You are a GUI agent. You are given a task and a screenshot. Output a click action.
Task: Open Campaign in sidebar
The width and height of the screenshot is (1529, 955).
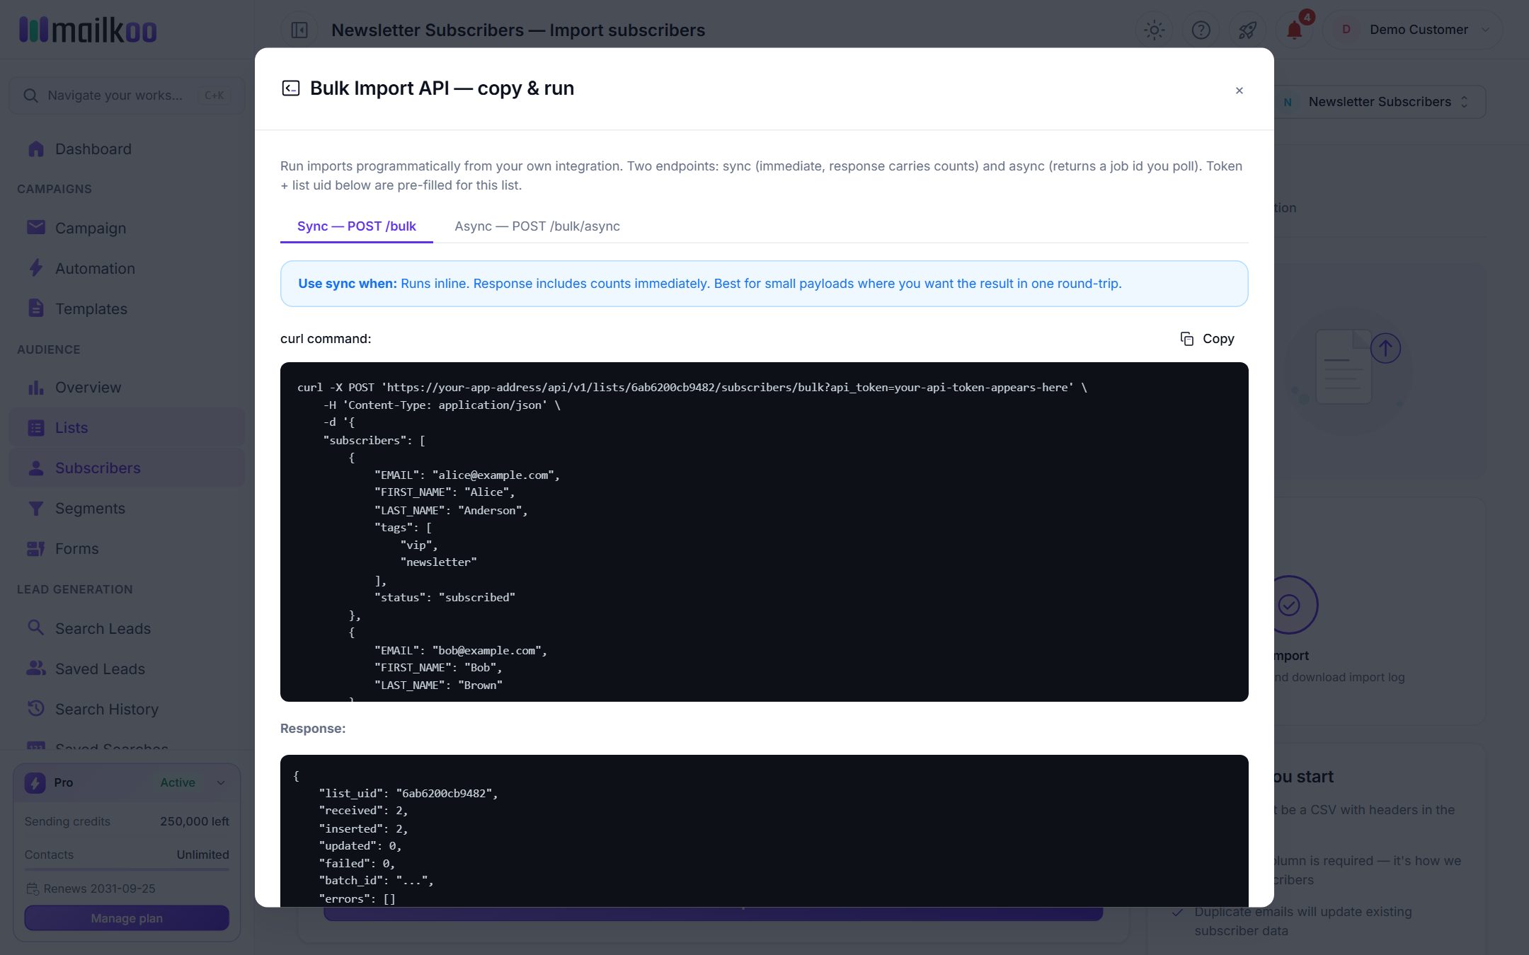(127, 228)
